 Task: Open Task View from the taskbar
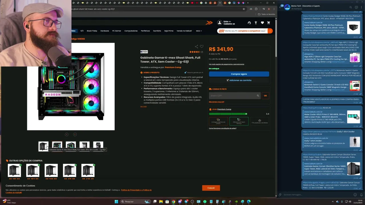click(155, 202)
